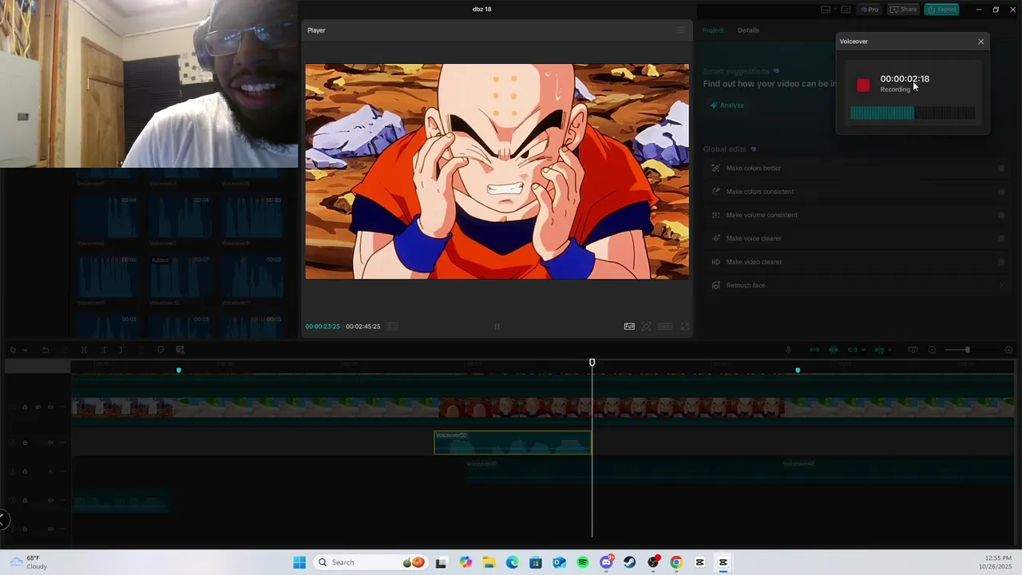Toggle Make colors consistent
The width and height of the screenshot is (1022, 575).
1001,192
